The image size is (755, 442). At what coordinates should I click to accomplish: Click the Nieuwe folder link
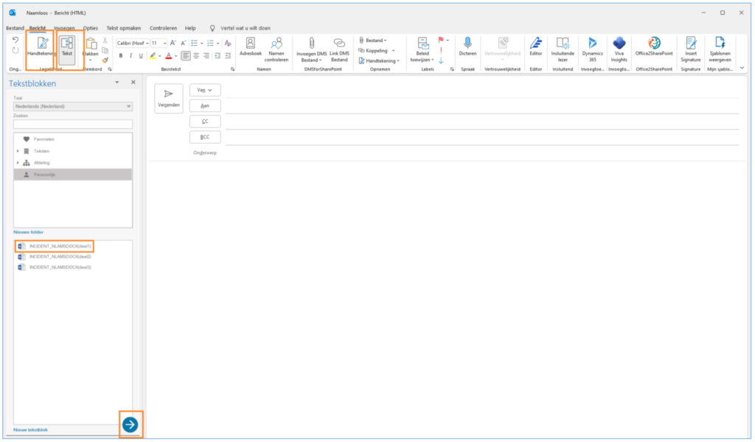click(x=29, y=232)
